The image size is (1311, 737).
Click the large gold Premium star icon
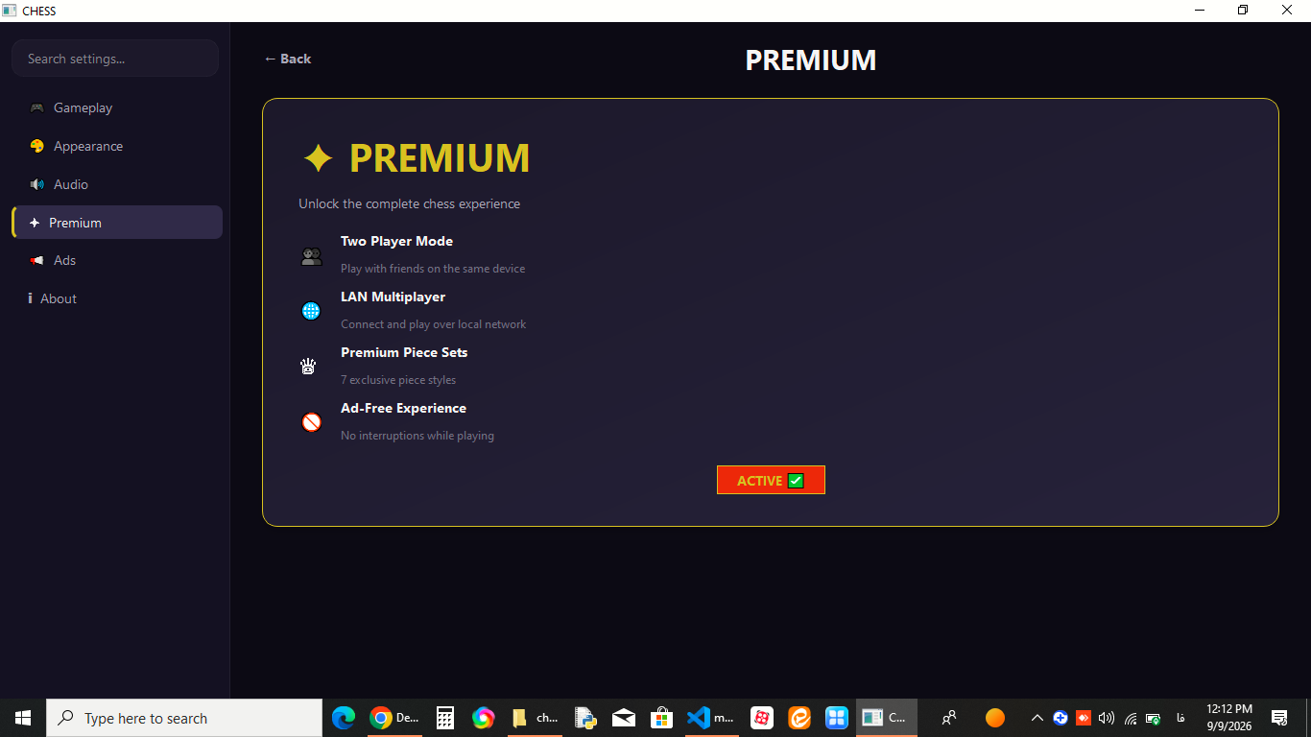tap(318, 158)
